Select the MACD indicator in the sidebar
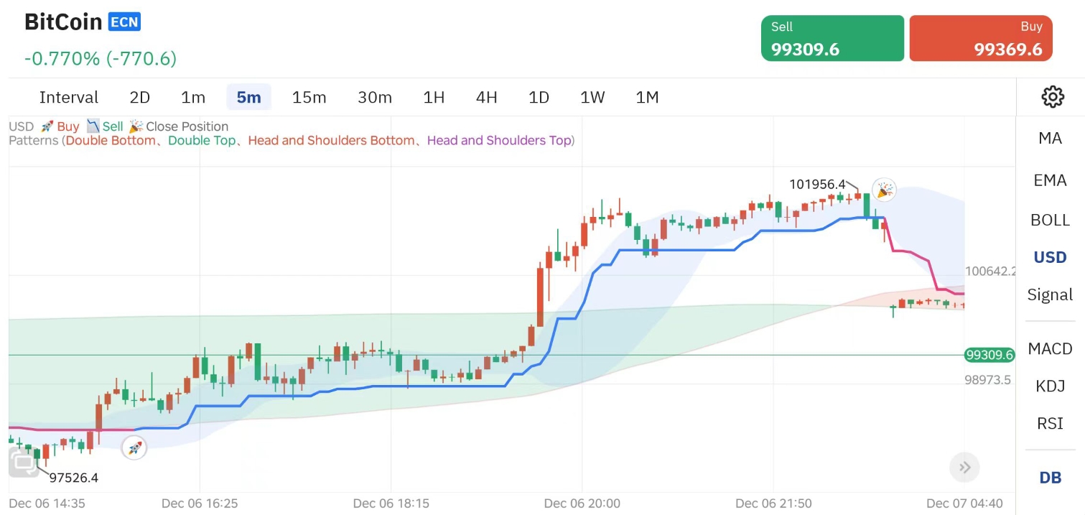Screen dimensions: 1085x515 coord(1050,348)
